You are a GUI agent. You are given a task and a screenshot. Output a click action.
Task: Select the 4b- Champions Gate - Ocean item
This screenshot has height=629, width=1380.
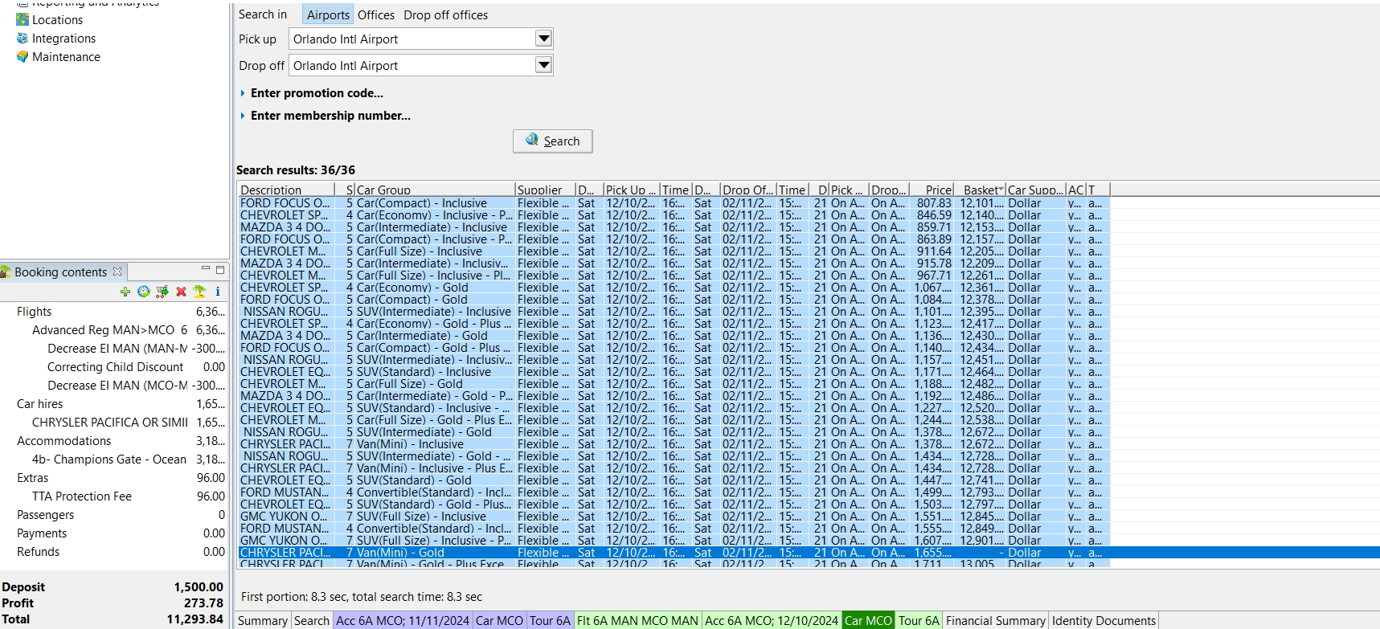[x=113, y=459]
